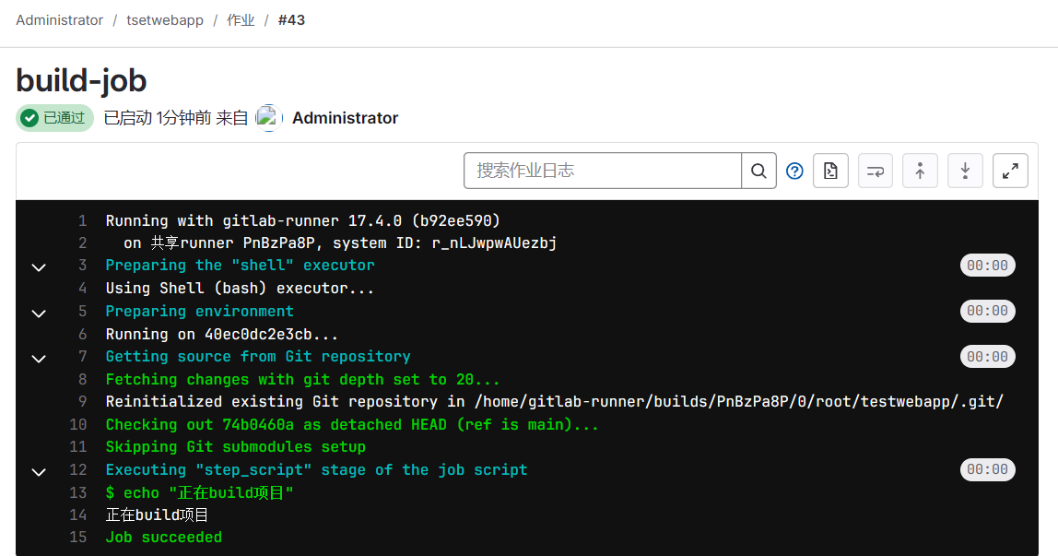Click the build-job page title

pos(81,81)
